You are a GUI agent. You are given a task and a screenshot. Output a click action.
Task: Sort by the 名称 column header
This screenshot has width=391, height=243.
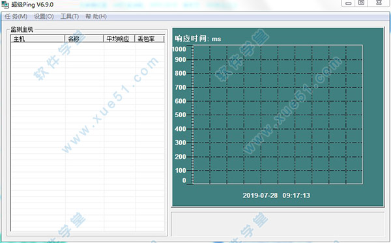coord(84,39)
